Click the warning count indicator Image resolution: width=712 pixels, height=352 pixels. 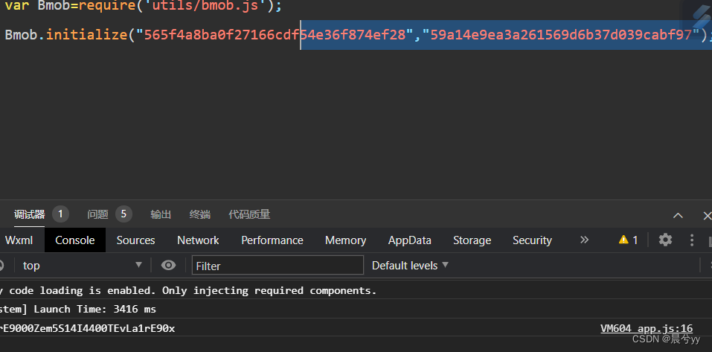click(x=629, y=240)
